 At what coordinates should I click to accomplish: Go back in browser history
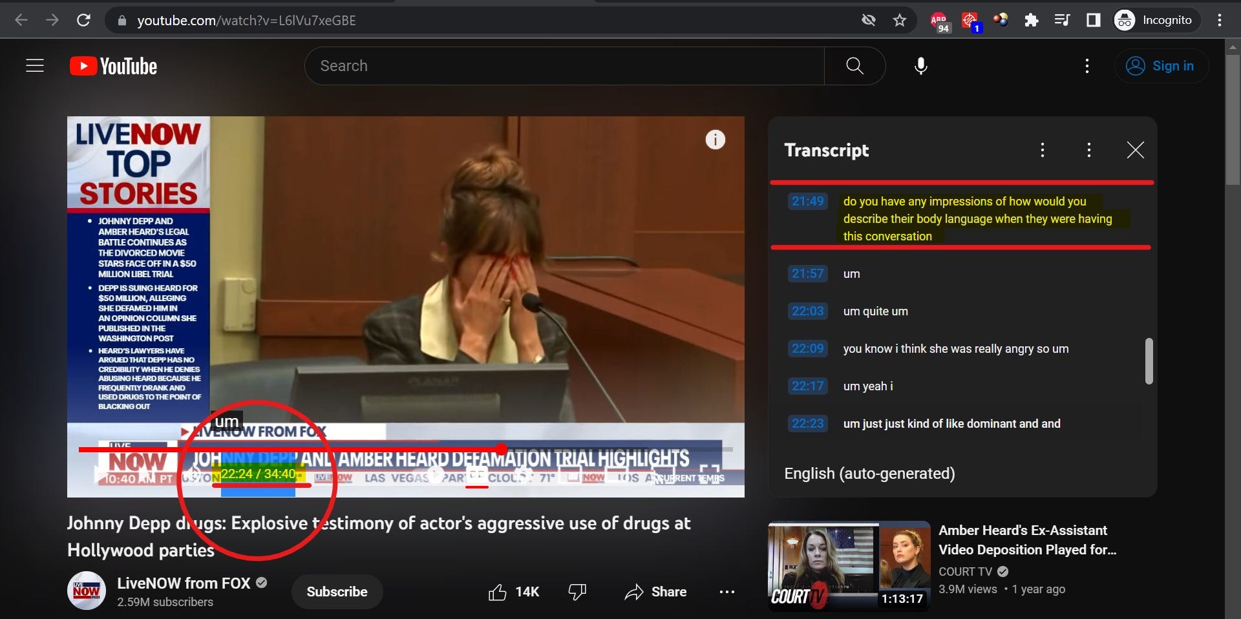point(21,20)
